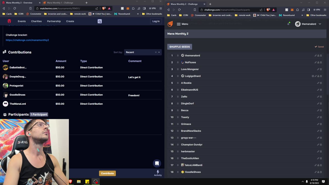Open MetaMask fox extension in left browser
Screen dimensions: 329x185
pyautogui.click(x=128, y=8)
